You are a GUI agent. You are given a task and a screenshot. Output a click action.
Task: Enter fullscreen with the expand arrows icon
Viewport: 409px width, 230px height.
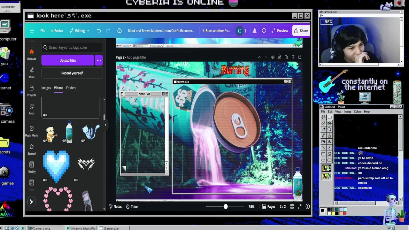[x=300, y=207]
